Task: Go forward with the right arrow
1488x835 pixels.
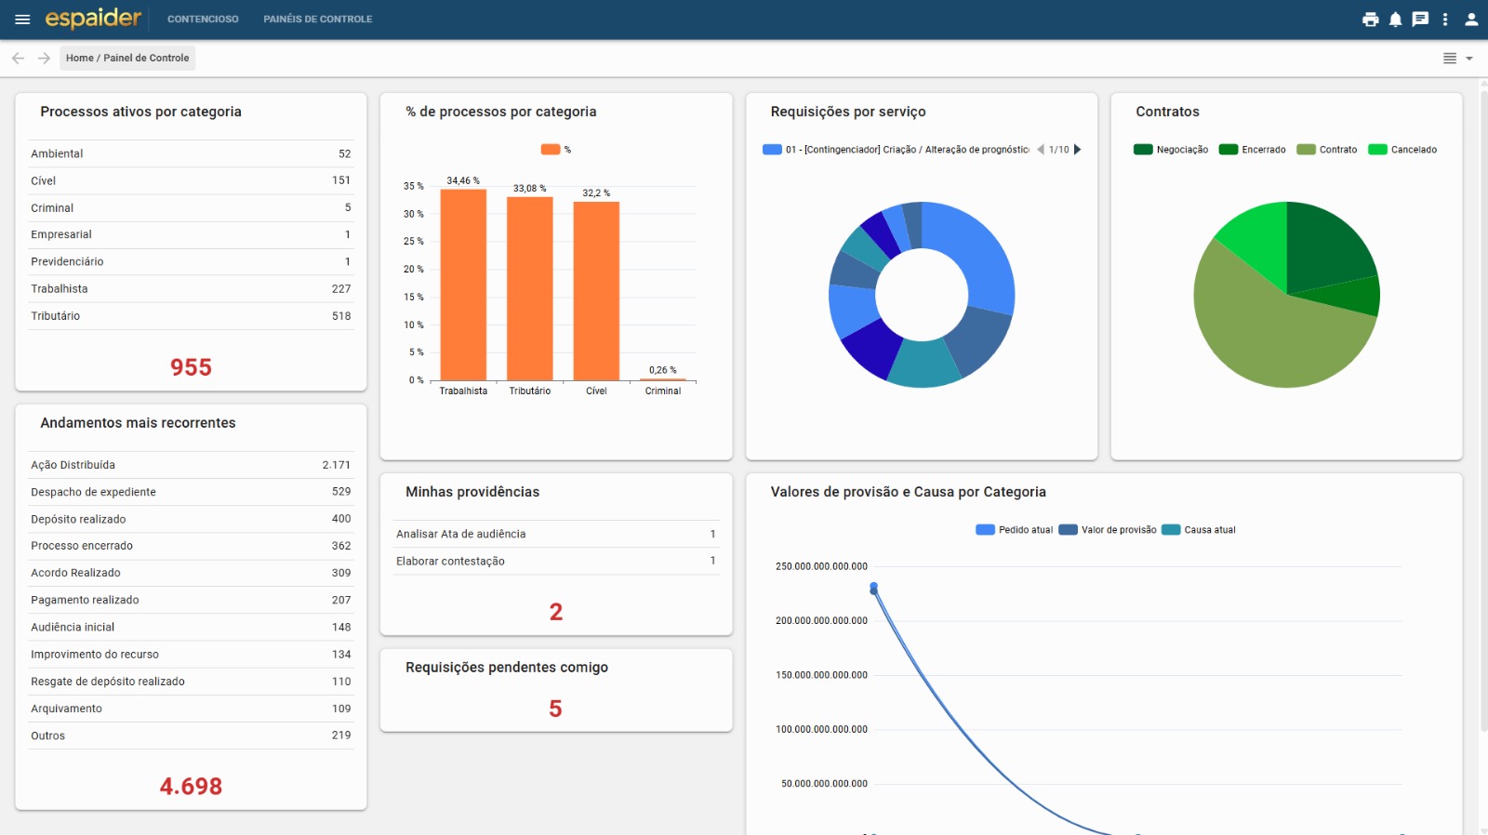Action: (44, 58)
